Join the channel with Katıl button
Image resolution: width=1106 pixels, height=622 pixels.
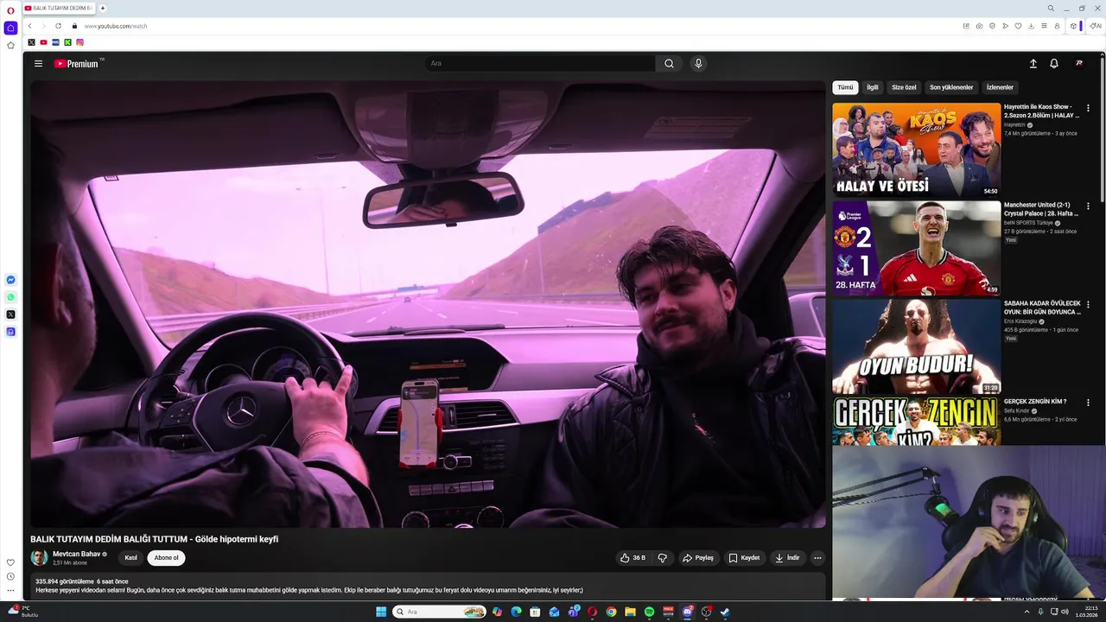[130, 558]
